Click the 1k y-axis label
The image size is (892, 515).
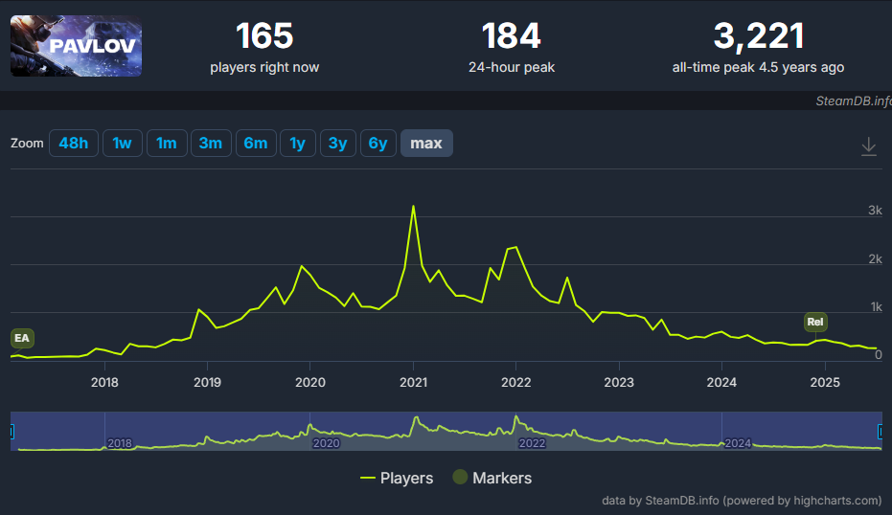[876, 307]
